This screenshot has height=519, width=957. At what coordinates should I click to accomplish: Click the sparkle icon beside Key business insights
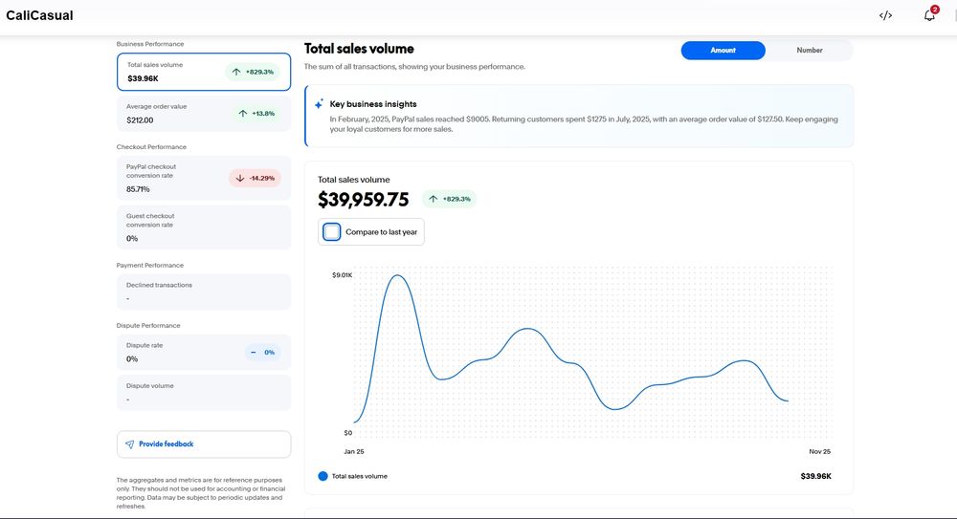(319, 104)
